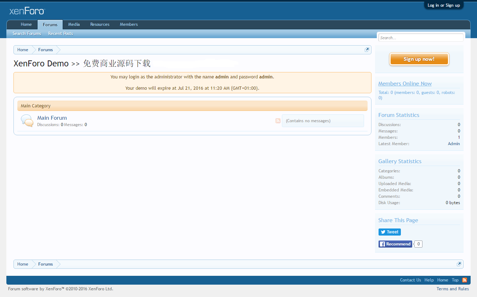The height and width of the screenshot is (297, 477).
Task: Open Search Forums sub-menu link
Action: 27,34
